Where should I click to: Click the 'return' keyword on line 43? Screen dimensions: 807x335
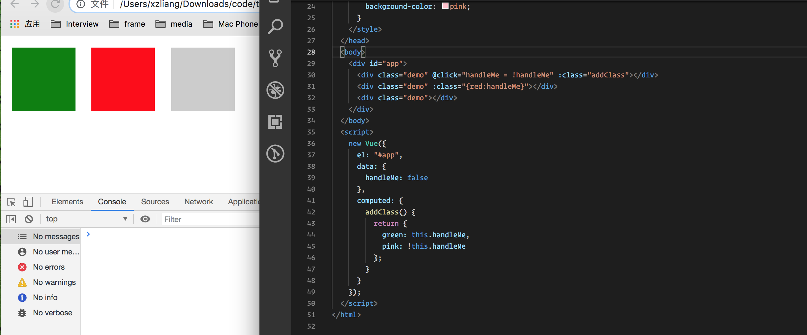[x=386, y=223]
